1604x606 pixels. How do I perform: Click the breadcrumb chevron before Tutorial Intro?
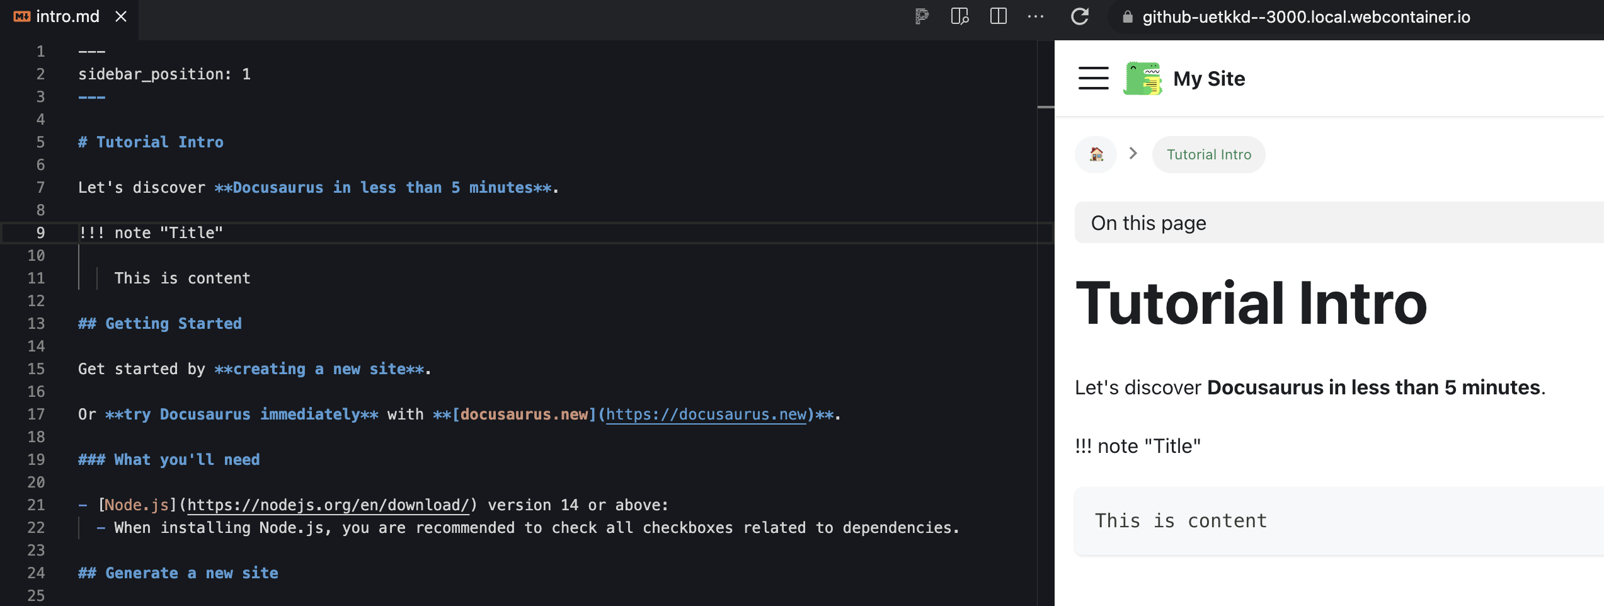tap(1134, 154)
